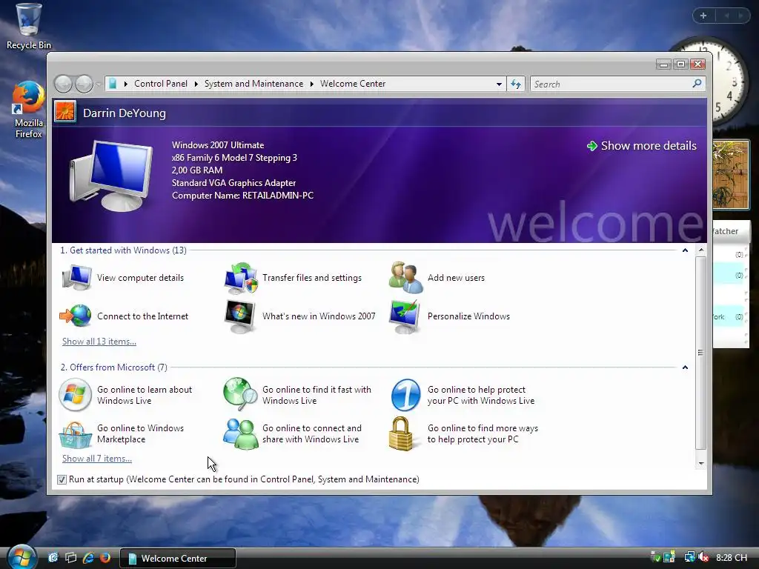
Task: Collapse the Offers from Microsoft section
Action: 685,367
